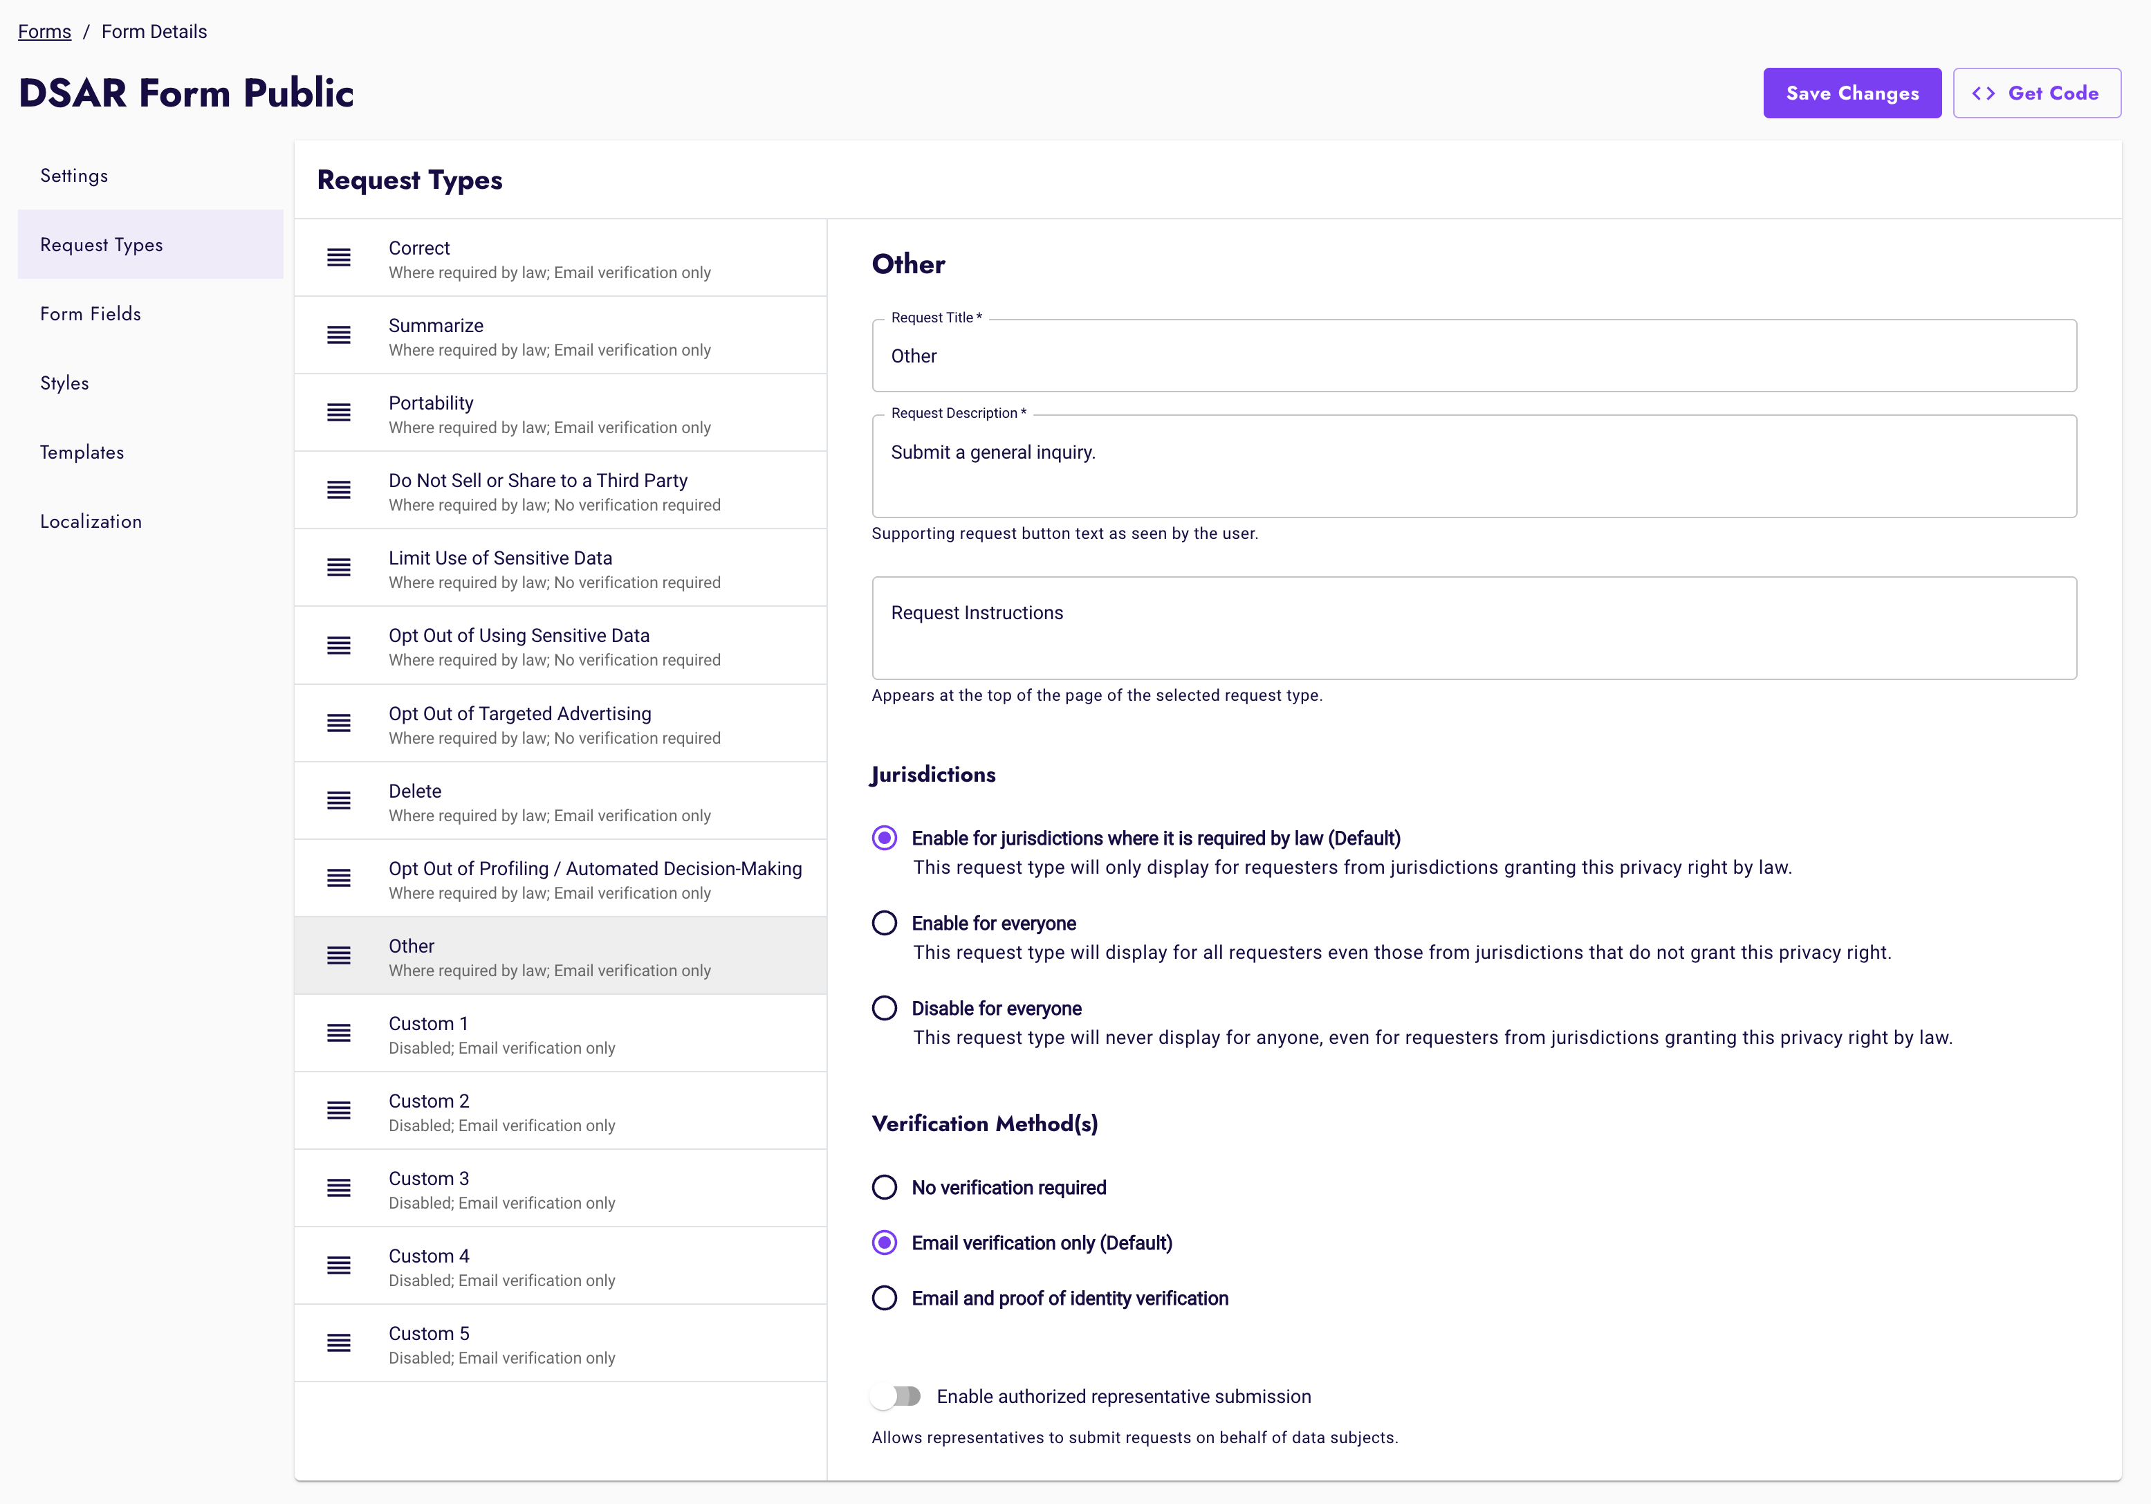
Task: Select the drag handle for Portability
Action: 338,412
